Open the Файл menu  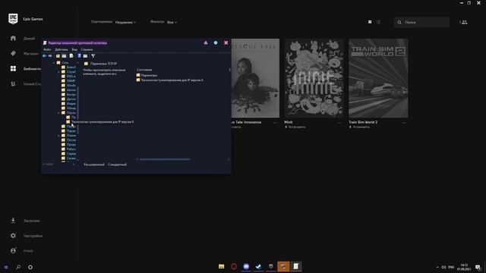[x=47, y=49]
